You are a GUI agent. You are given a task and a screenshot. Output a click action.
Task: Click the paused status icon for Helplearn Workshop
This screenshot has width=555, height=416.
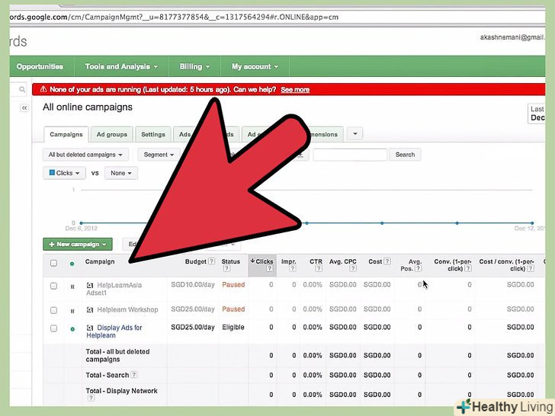[72, 311]
